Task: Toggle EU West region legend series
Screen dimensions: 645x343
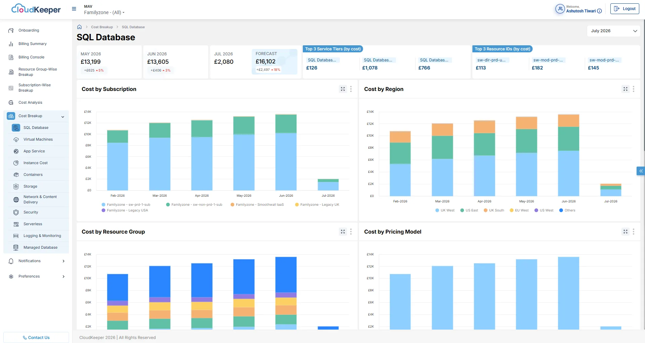Action: (x=519, y=210)
